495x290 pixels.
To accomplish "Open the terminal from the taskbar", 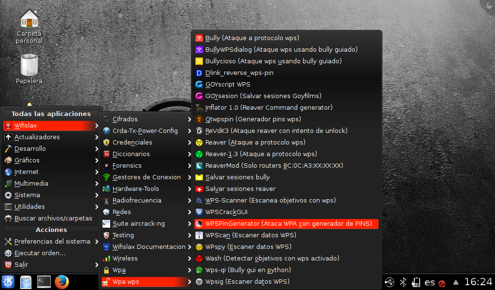I will tap(44, 282).
